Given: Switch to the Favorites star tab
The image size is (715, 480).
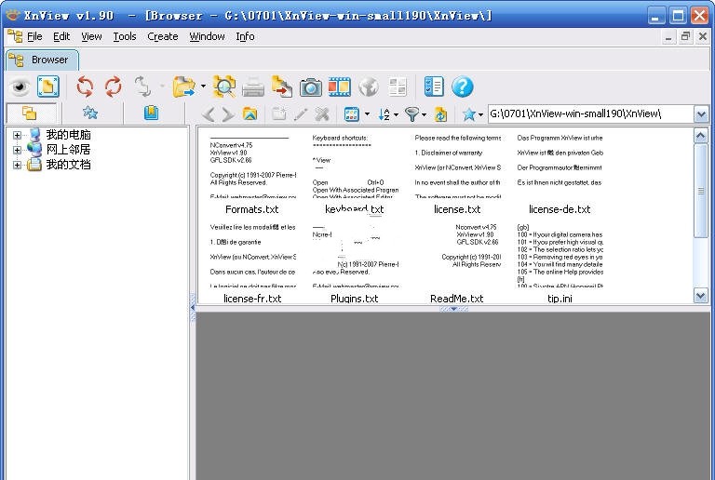Looking at the screenshot, I should tap(90, 113).
